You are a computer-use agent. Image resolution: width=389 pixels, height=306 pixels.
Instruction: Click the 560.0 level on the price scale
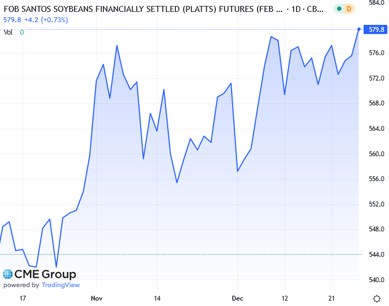(x=376, y=154)
